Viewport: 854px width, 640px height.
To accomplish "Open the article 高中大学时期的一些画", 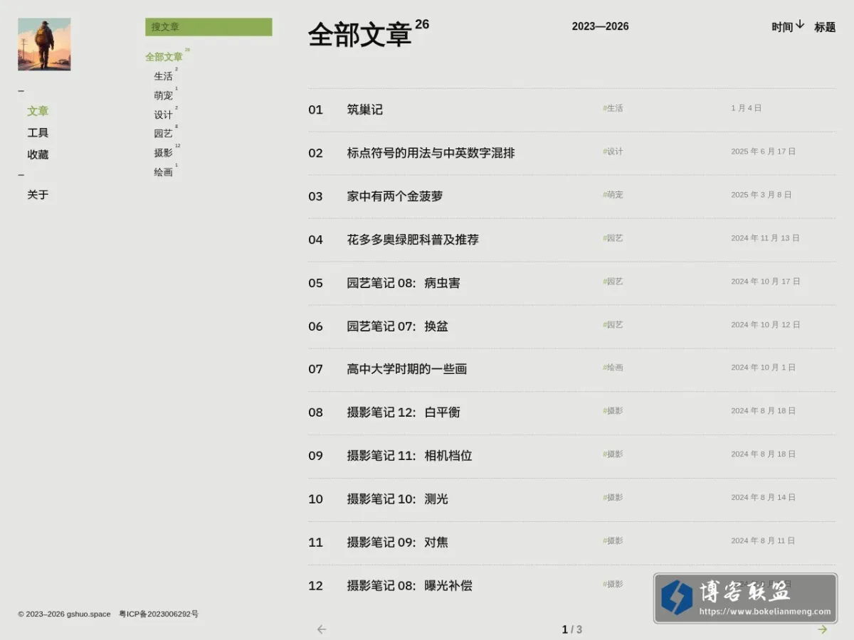I will (407, 369).
